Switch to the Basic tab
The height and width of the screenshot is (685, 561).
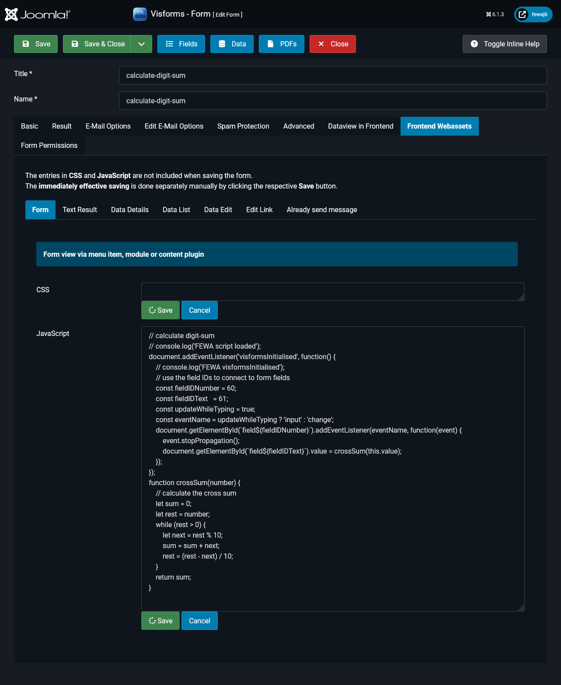pyautogui.click(x=29, y=126)
